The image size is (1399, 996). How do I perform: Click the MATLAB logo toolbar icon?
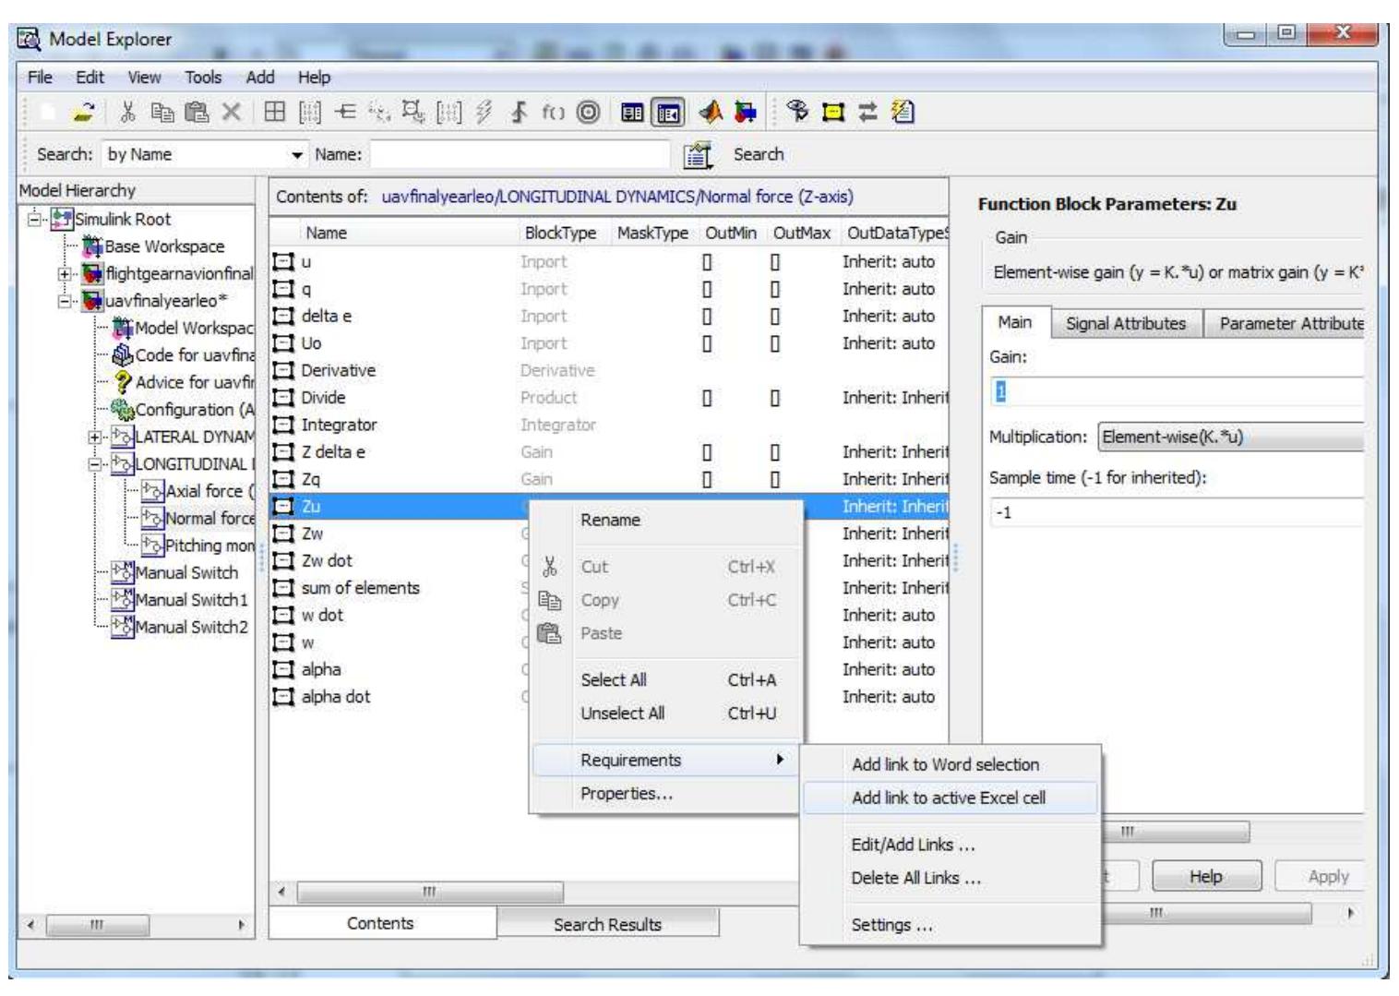711,113
